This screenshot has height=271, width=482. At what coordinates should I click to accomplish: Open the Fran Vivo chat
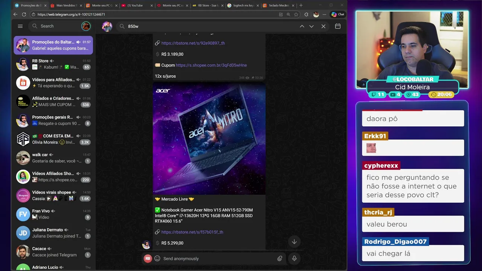pos(53,214)
